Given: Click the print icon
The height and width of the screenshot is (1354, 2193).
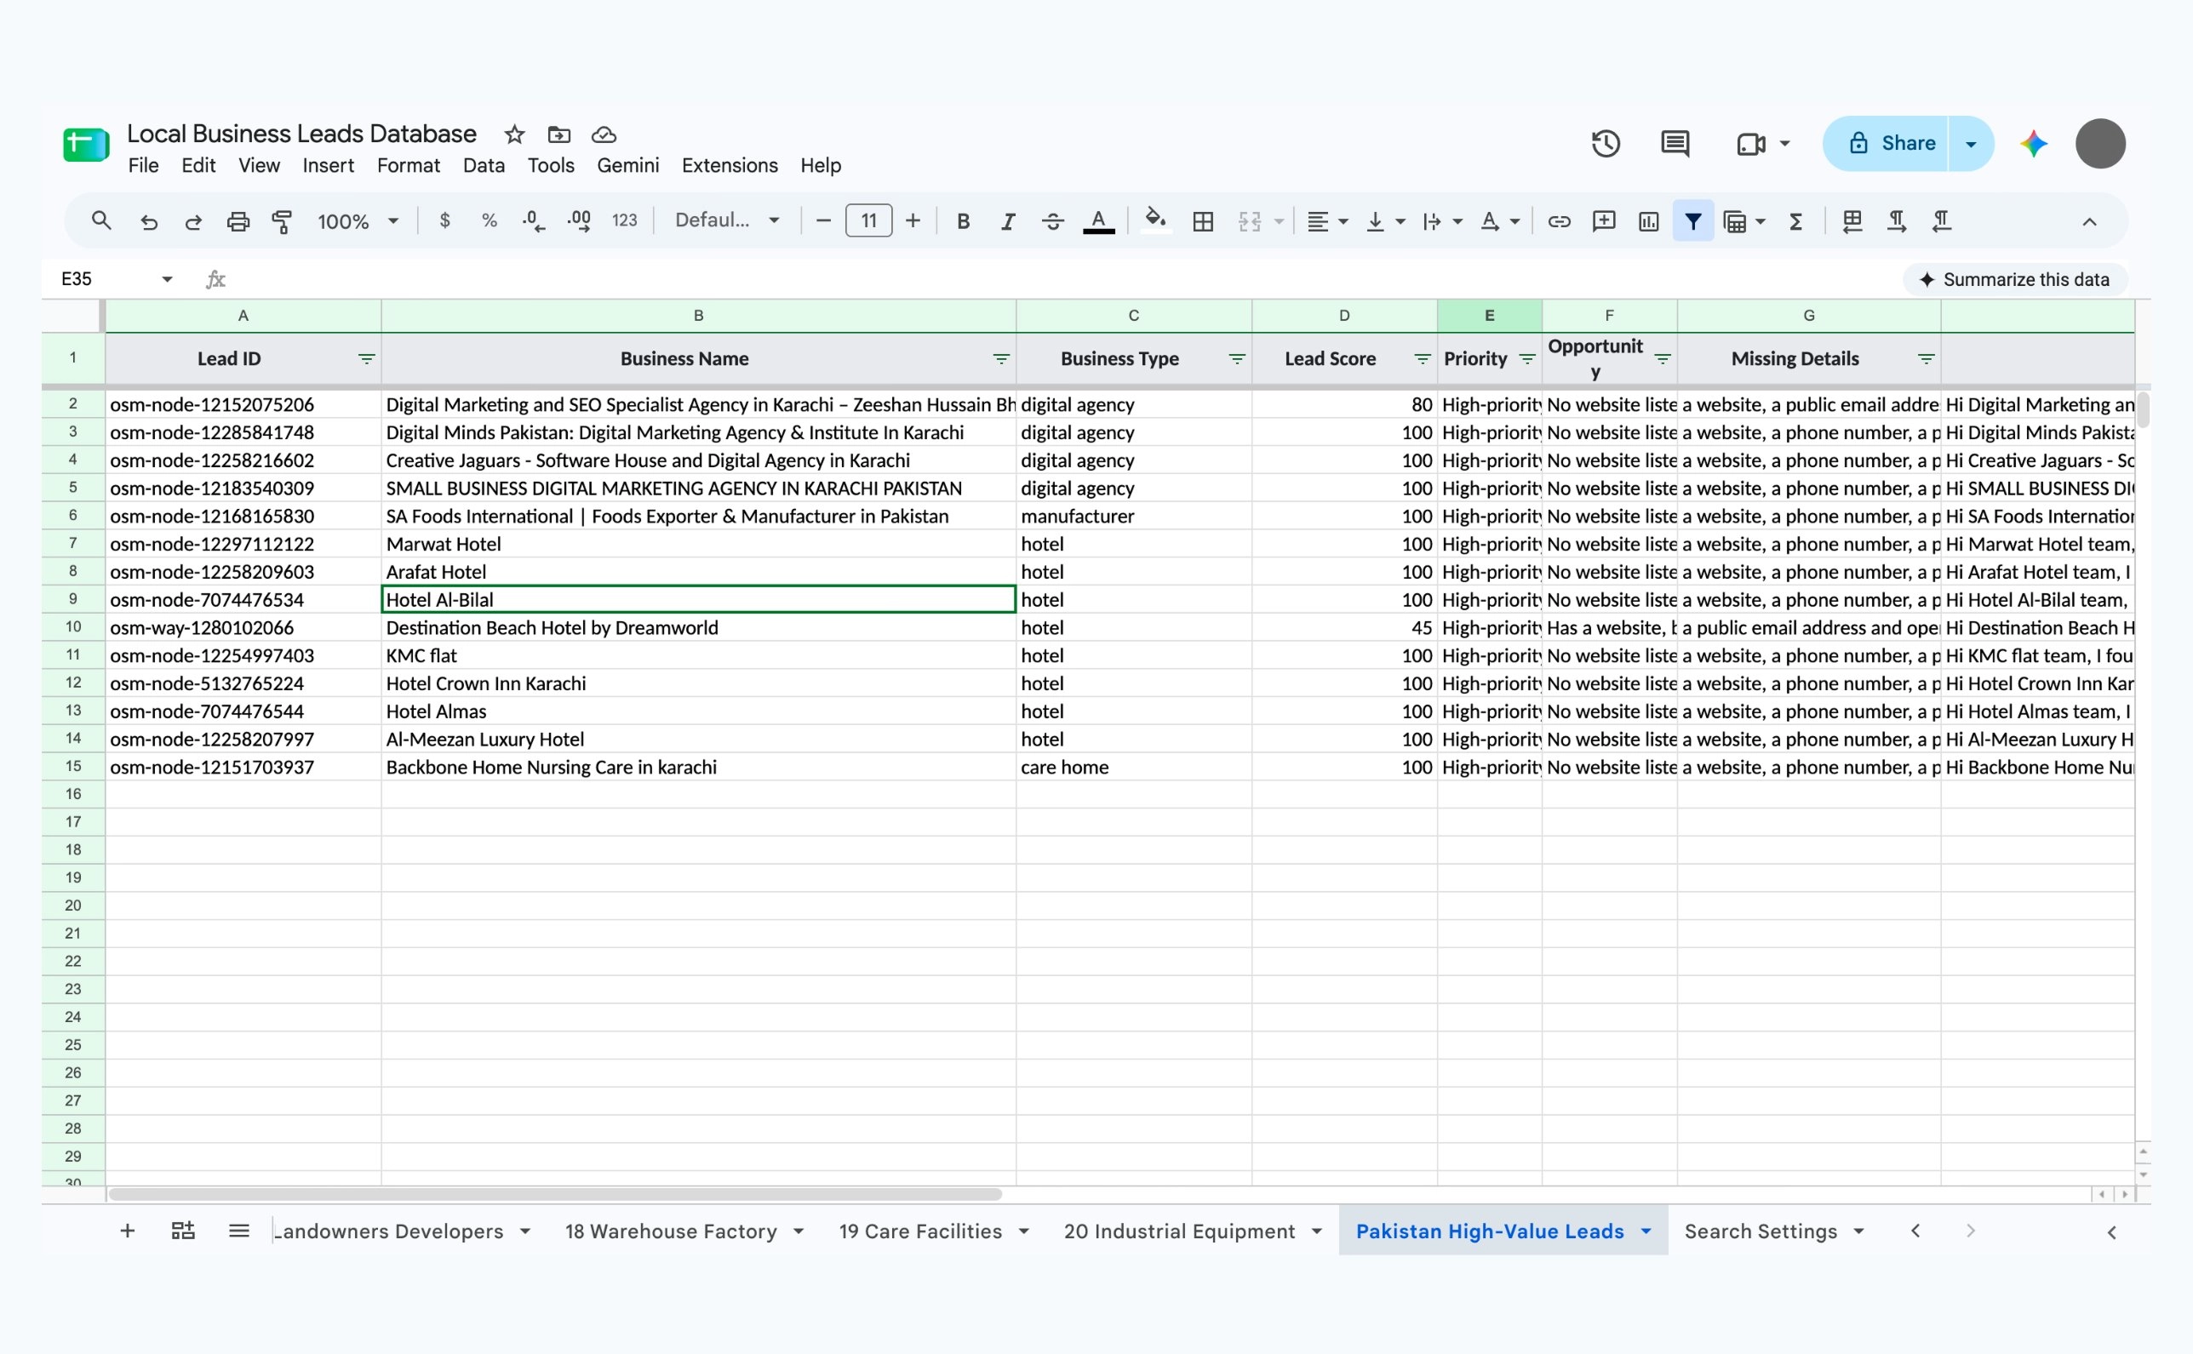Looking at the screenshot, I should coord(238,221).
